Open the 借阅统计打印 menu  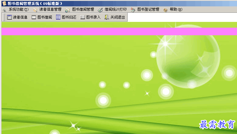[116, 9]
